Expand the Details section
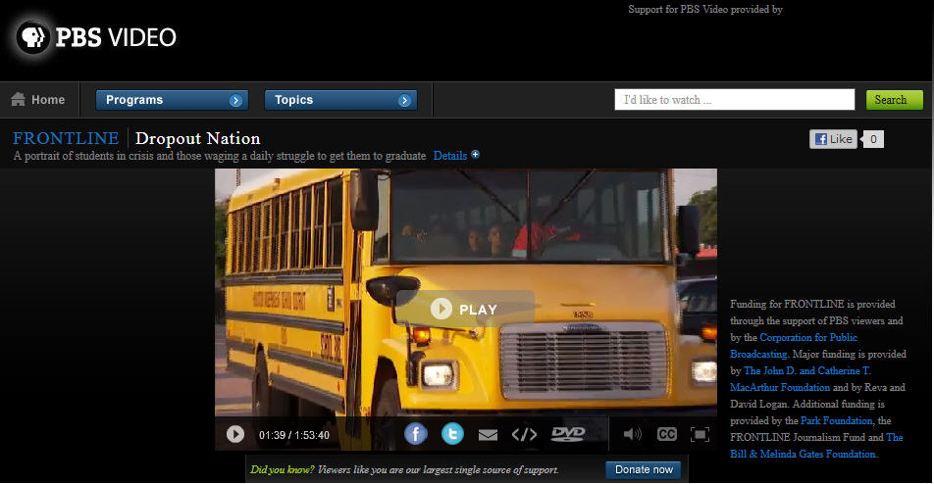Image resolution: width=934 pixels, height=484 pixels. pyautogui.click(x=456, y=155)
